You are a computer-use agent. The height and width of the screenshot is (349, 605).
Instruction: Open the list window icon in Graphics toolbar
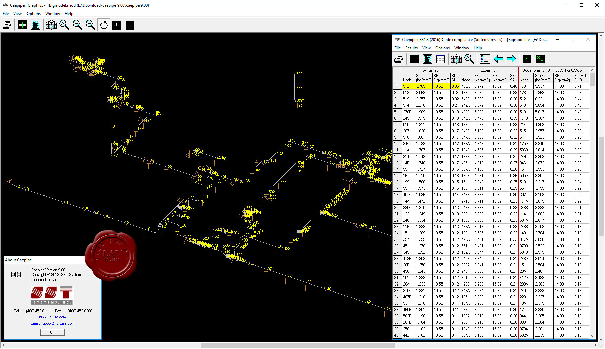[x=35, y=25]
